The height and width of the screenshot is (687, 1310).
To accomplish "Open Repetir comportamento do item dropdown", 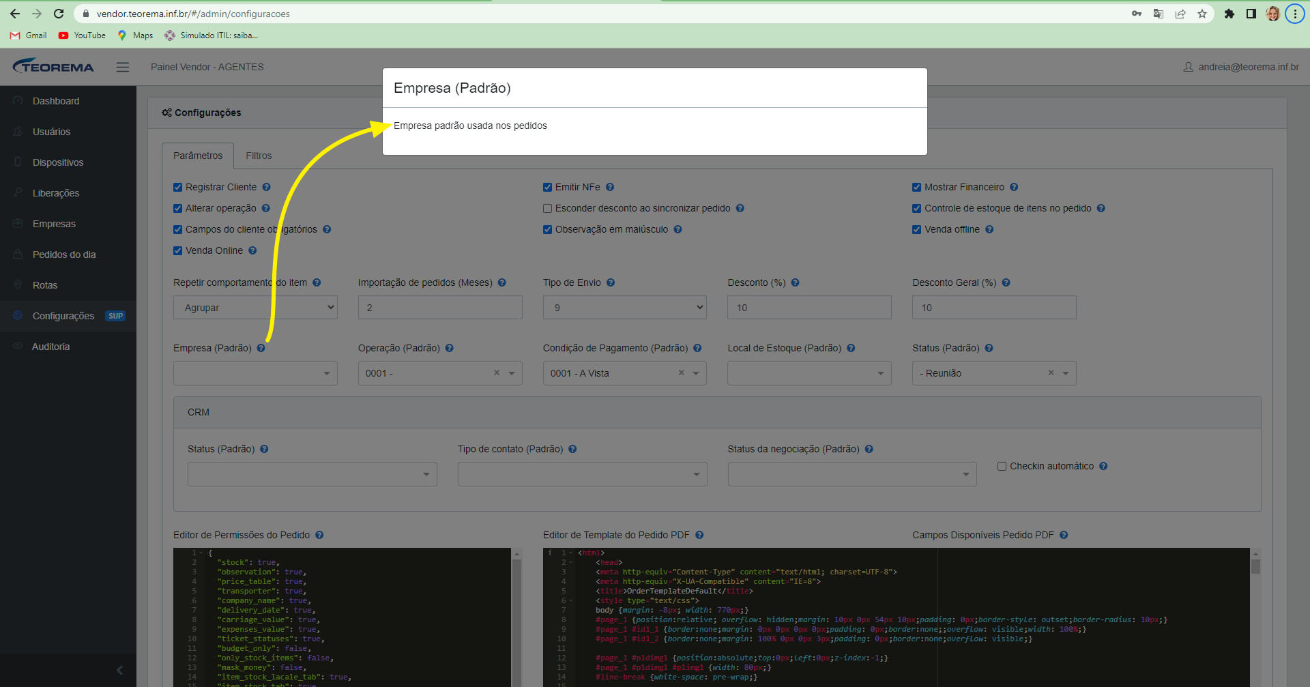I will [255, 308].
